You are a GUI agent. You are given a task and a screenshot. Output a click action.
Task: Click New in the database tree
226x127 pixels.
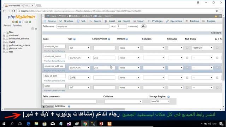tap(11, 32)
